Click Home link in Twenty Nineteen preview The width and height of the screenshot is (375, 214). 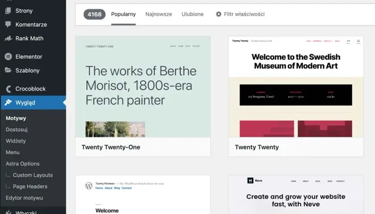click(99, 188)
